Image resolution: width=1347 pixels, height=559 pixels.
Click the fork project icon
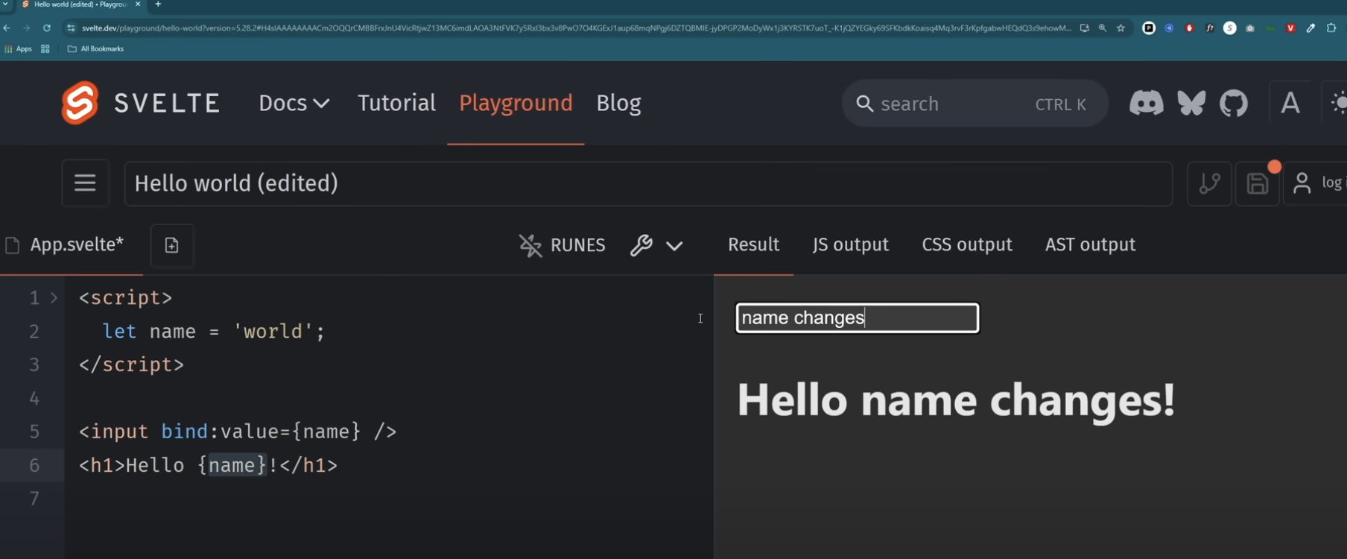coord(1209,183)
